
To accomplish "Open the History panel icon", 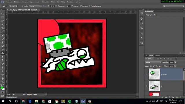I will (142, 13).
